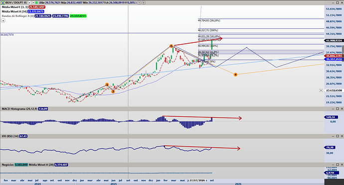Click the 2025 year label on the time axis
The width and height of the screenshot is (344, 185).
[114, 184]
